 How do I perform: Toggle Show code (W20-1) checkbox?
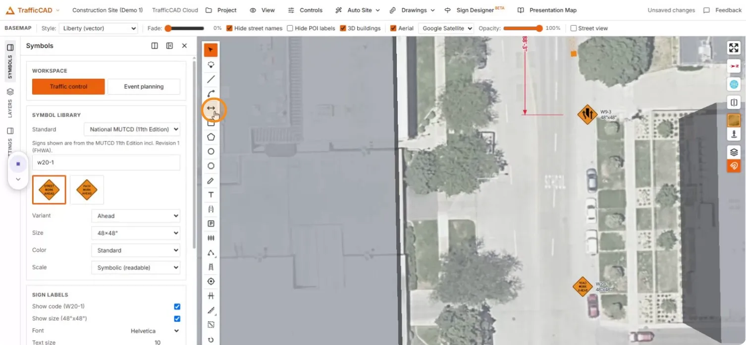[177, 306]
